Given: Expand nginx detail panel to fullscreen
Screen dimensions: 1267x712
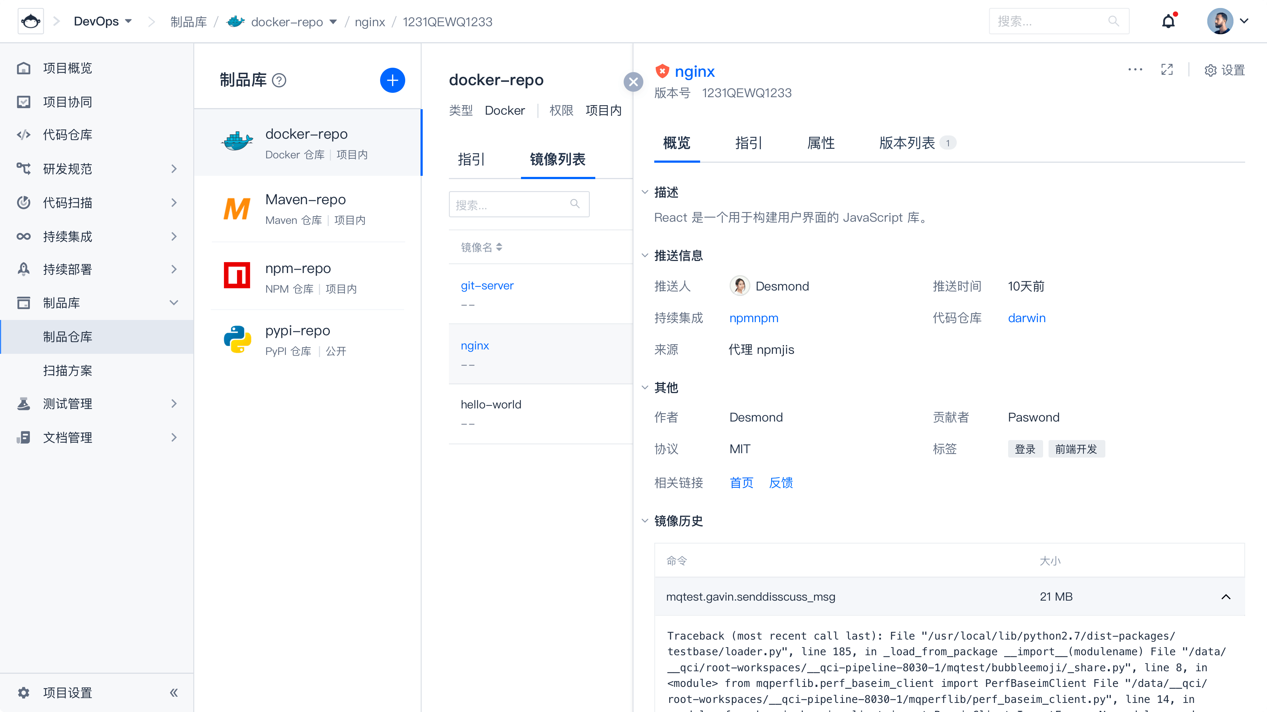Looking at the screenshot, I should (x=1167, y=70).
